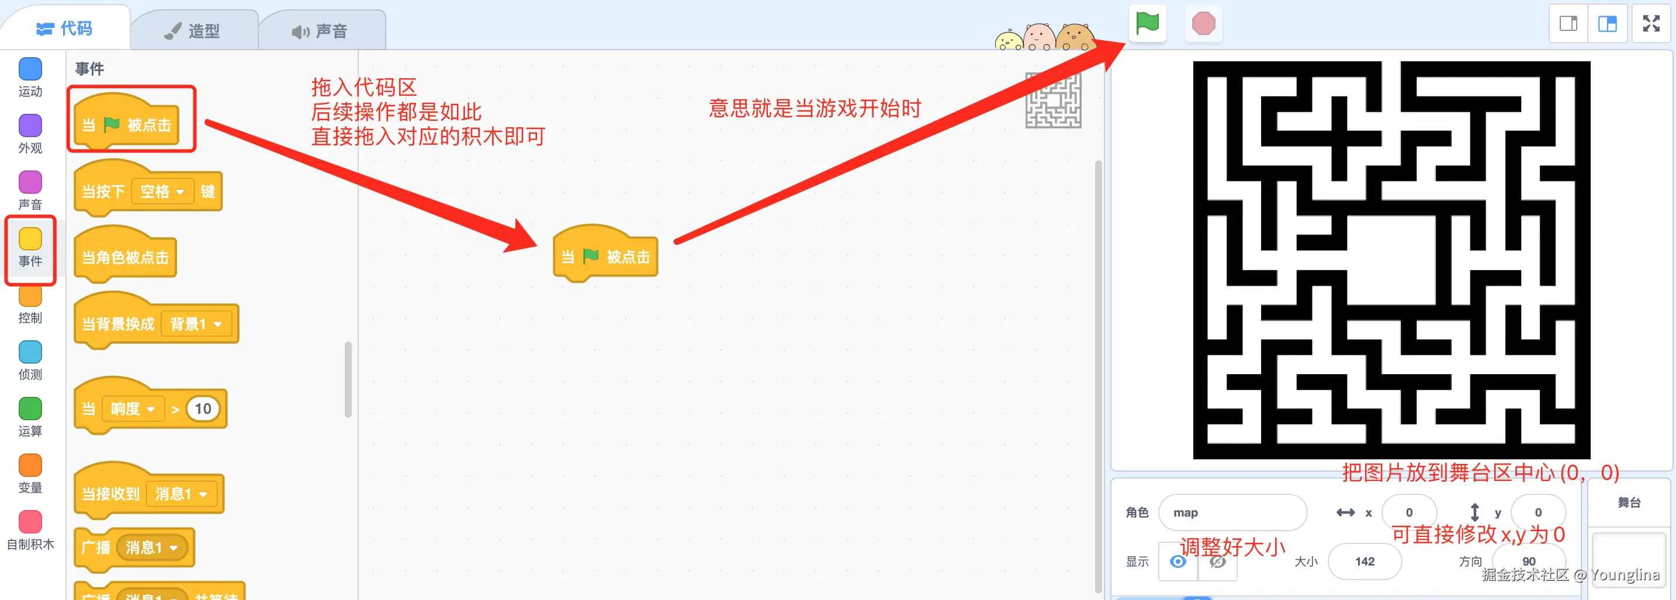Open the 背景1 backdrop dropdown
The height and width of the screenshot is (600, 1676).
point(196,324)
